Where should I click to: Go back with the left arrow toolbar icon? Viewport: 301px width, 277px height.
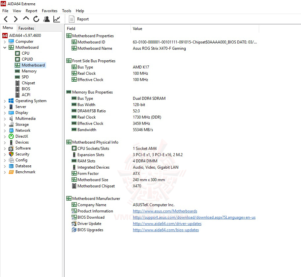6,19
